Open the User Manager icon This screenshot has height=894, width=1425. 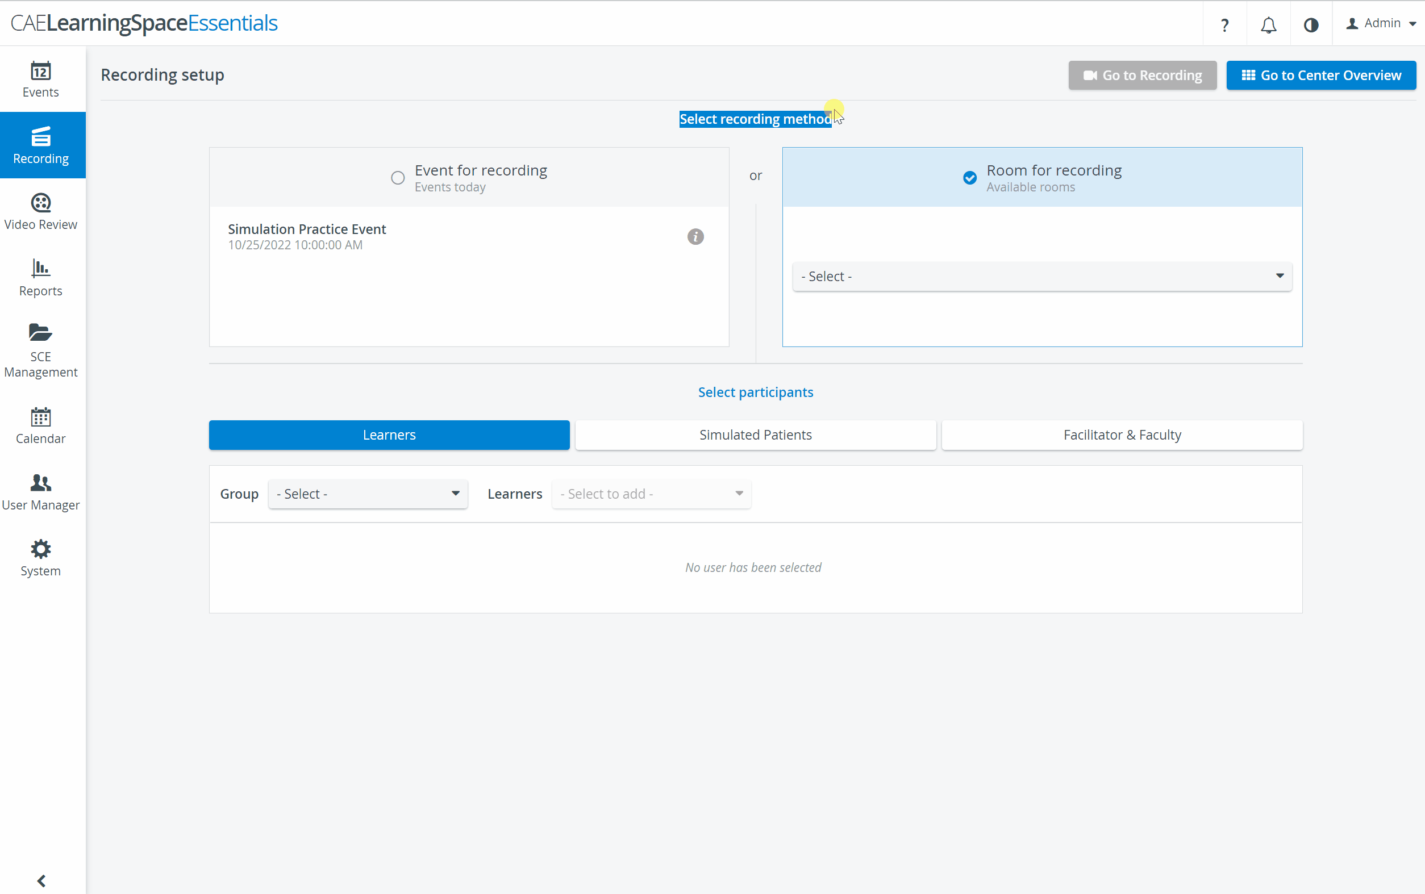click(x=41, y=483)
